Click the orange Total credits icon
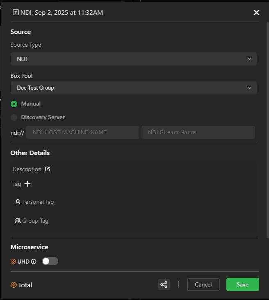Screen dimensions: 269x300 [14, 285]
